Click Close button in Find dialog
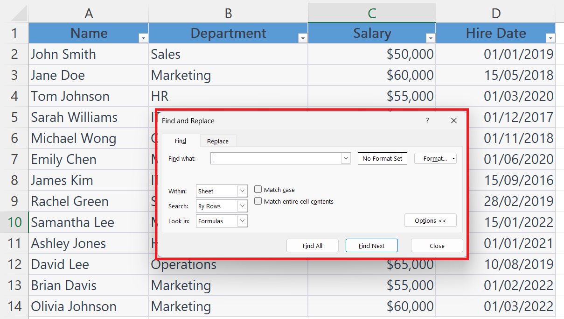Screen dimensions: 564x319 pyautogui.click(x=437, y=246)
